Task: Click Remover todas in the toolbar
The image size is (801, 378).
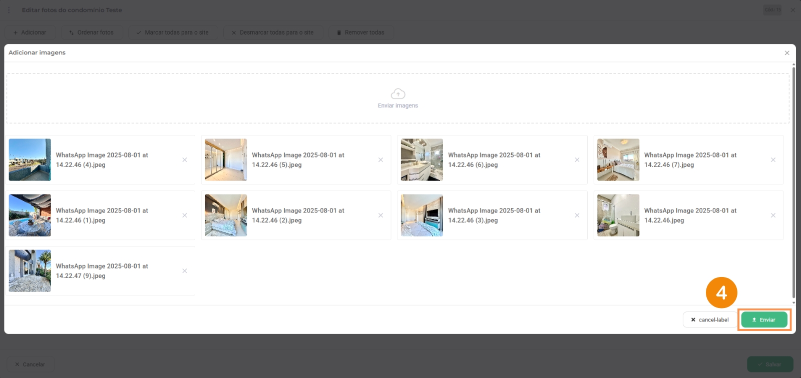Action: point(360,32)
